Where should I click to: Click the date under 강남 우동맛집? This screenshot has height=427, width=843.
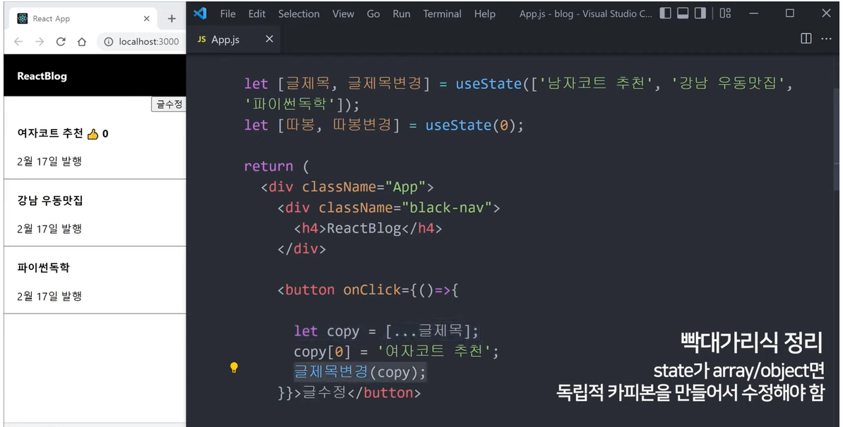(x=49, y=228)
